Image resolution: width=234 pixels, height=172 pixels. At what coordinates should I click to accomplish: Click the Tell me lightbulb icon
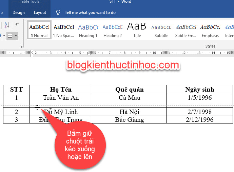pos(58,13)
